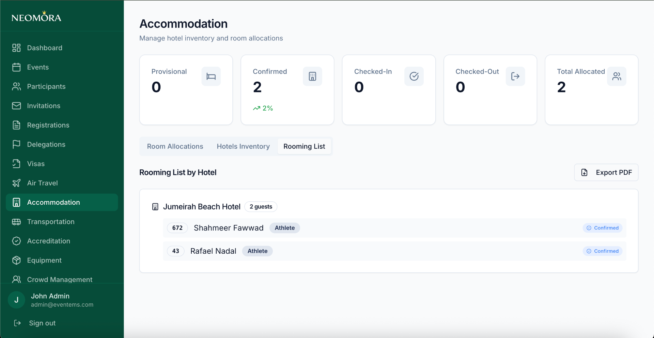The width and height of the screenshot is (654, 338).
Task: Click the building icon on the Confirmed card
Action: [312, 76]
